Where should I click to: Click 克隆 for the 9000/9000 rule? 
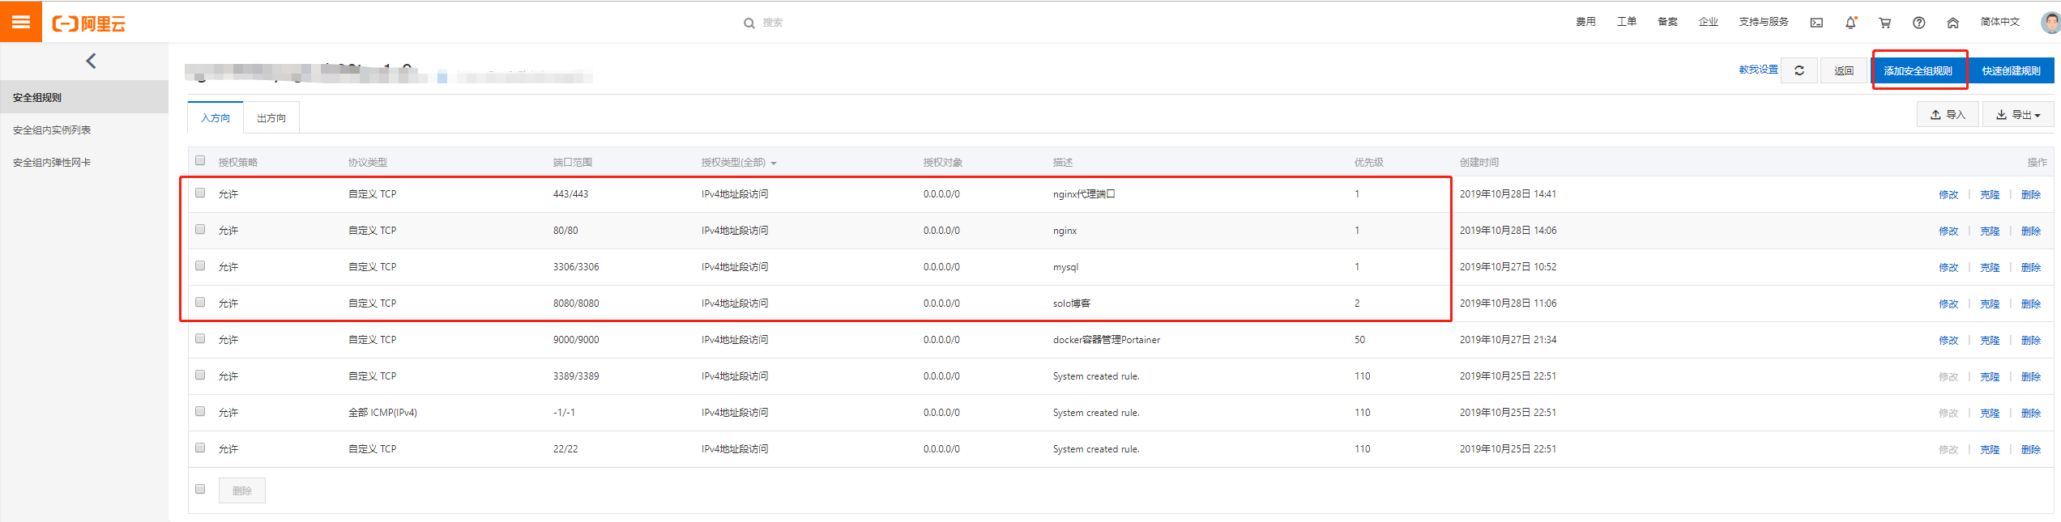click(x=1989, y=341)
